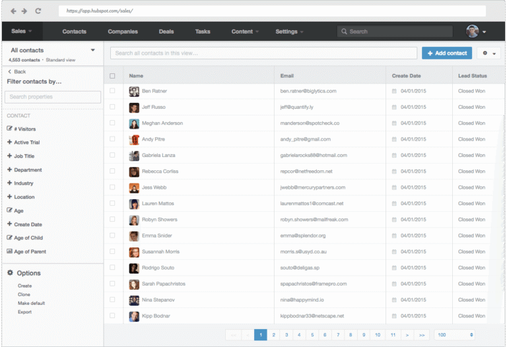Go back in the browser
This screenshot has height=347, width=507.
13,11
